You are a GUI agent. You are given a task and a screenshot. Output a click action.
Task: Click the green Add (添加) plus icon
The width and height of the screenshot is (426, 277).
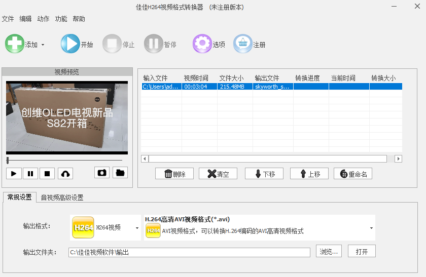point(15,44)
